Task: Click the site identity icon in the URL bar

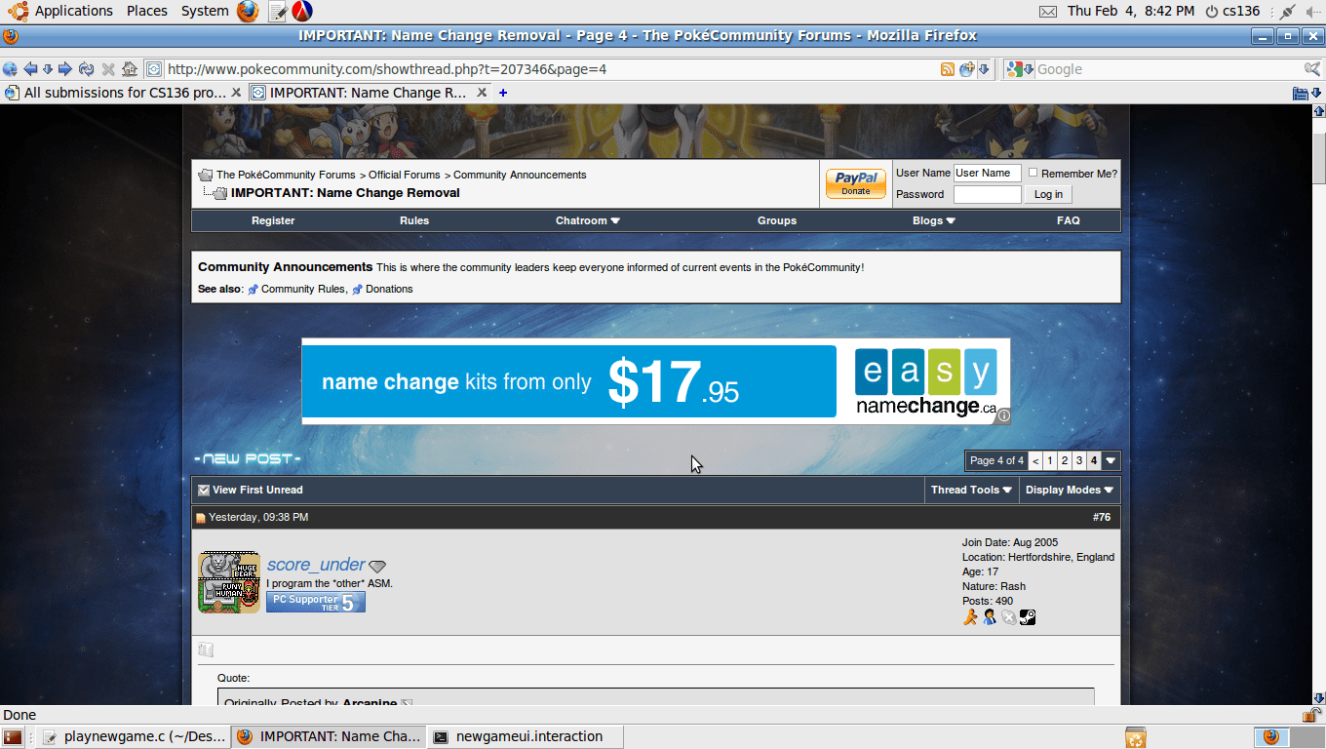Action: 154,69
